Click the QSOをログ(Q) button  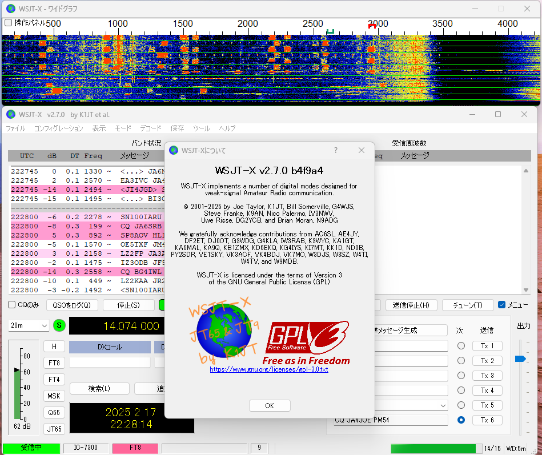coord(72,305)
